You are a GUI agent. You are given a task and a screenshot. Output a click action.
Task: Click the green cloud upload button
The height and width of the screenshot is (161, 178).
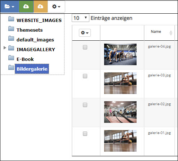26,6
